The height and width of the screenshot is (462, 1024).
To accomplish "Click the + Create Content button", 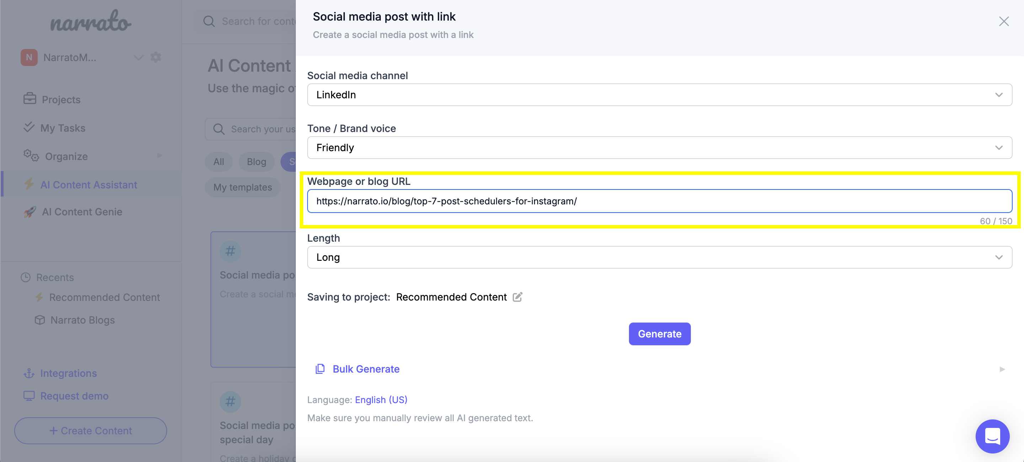I will pos(91,431).
